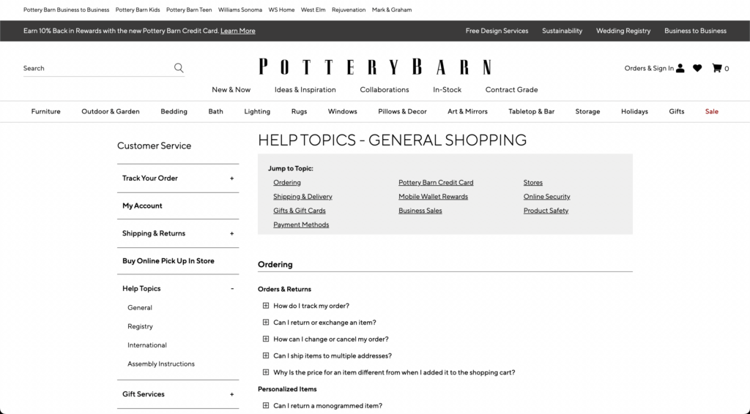Jump to Ordering topic
Viewport: 750px width, 414px height.
coord(287,182)
